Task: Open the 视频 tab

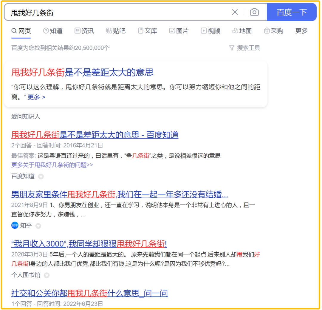Action: pos(210,31)
